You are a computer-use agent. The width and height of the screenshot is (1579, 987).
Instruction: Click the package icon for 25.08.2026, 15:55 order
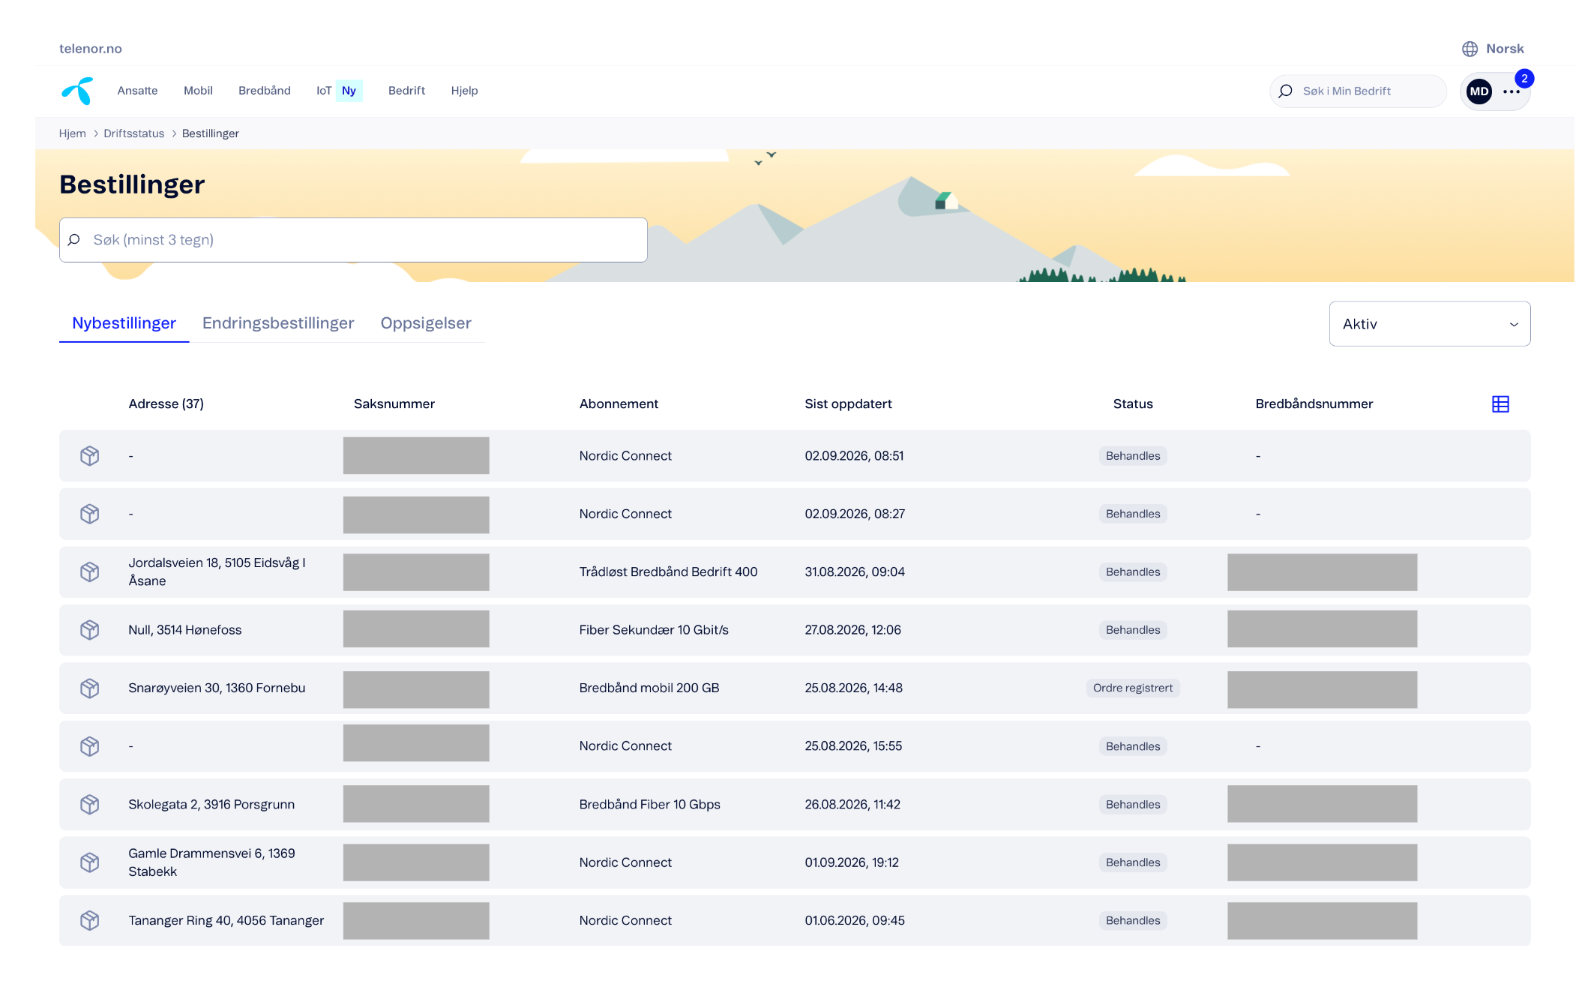(x=90, y=746)
